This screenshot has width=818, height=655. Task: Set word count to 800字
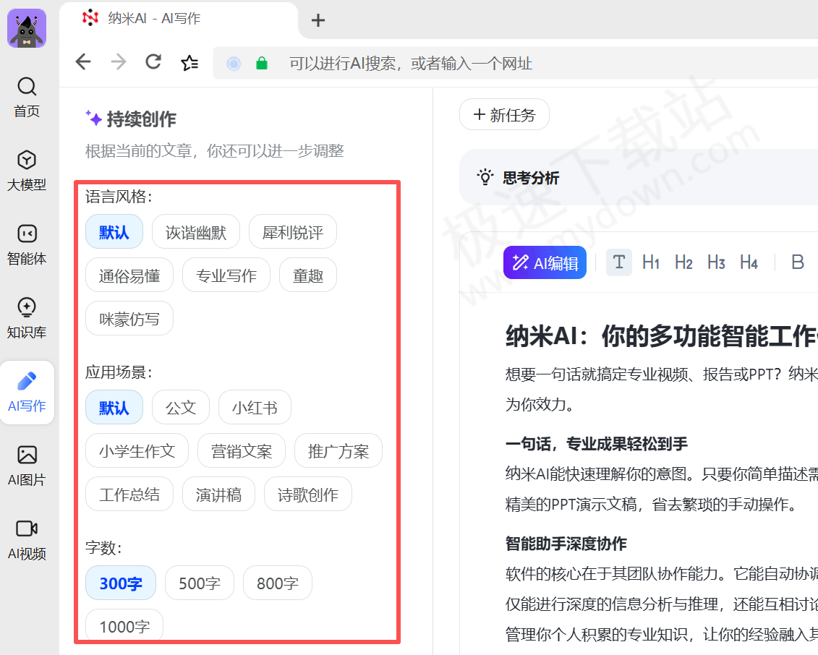(277, 583)
